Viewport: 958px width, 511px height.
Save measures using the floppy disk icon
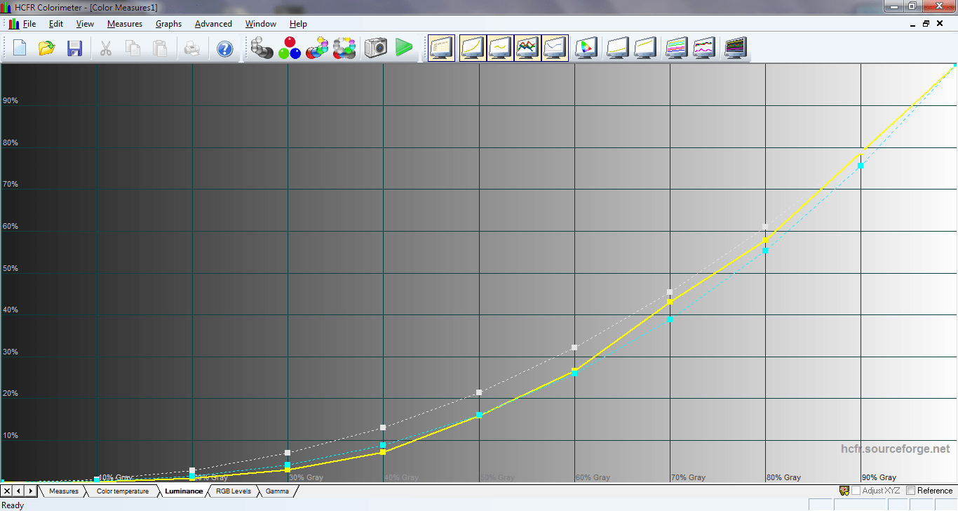[x=74, y=48]
